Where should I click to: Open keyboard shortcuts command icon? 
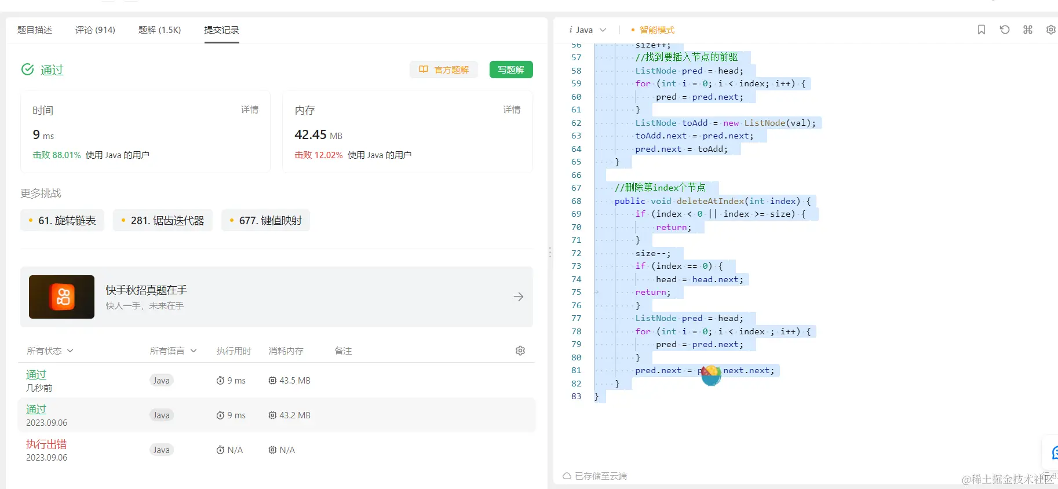click(1028, 30)
